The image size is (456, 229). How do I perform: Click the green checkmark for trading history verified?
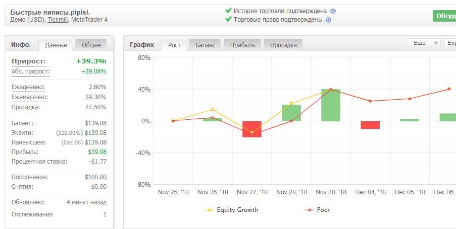(228, 11)
